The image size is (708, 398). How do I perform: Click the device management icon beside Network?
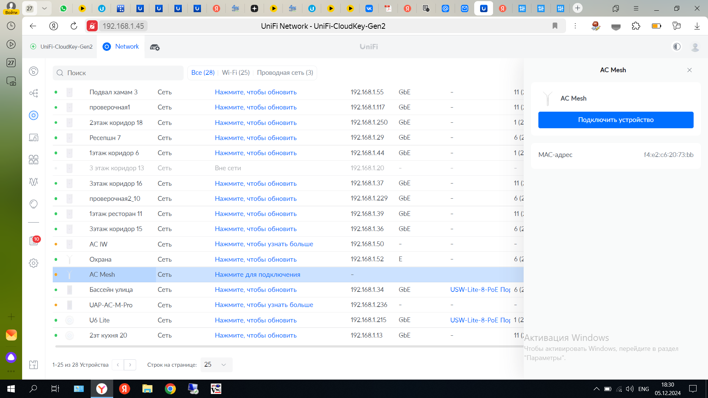coord(155,47)
